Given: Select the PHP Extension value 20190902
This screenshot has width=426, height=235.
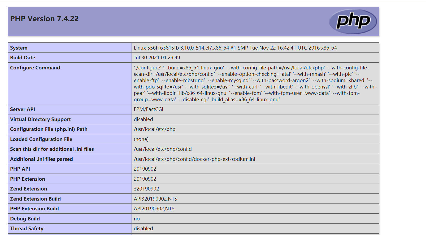Looking at the screenshot, I should 145,179.
